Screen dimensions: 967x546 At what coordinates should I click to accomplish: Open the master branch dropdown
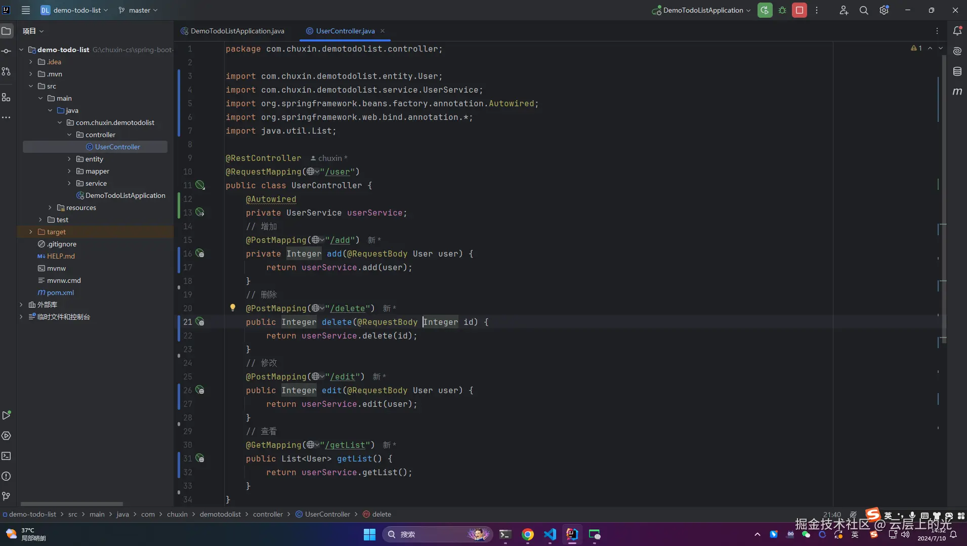point(138,10)
